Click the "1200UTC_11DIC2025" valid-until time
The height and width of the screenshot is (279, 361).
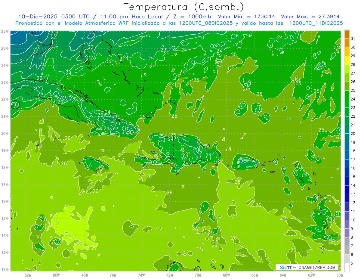pos(316,23)
